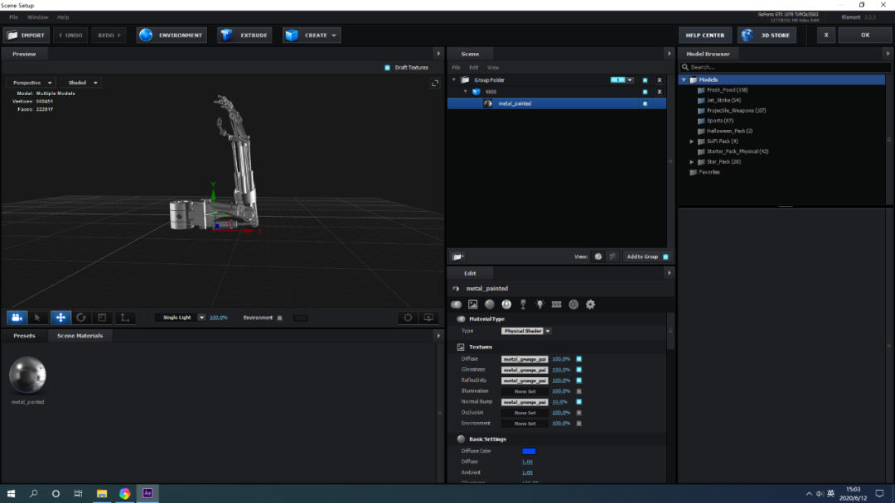The image size is (895, 503).
Task: Select the camera orbit tool in preview
Action: tap(17, 318)
